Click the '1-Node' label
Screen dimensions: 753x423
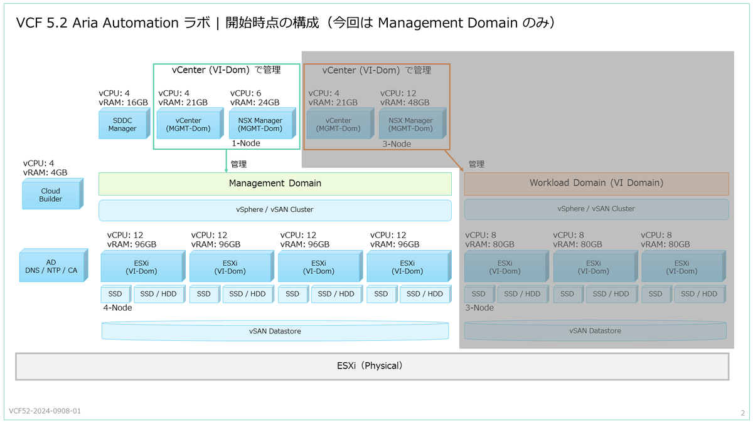tap(246, 144)
